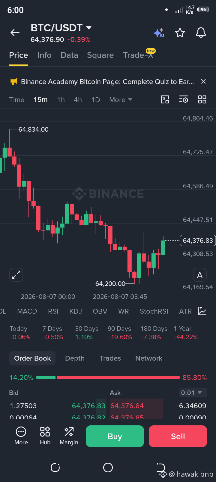The height and width of the screenshot is (482, 216).
Task: Tap bid amount 1.27503
Action: pyautogui.click(x=23, y=406)
